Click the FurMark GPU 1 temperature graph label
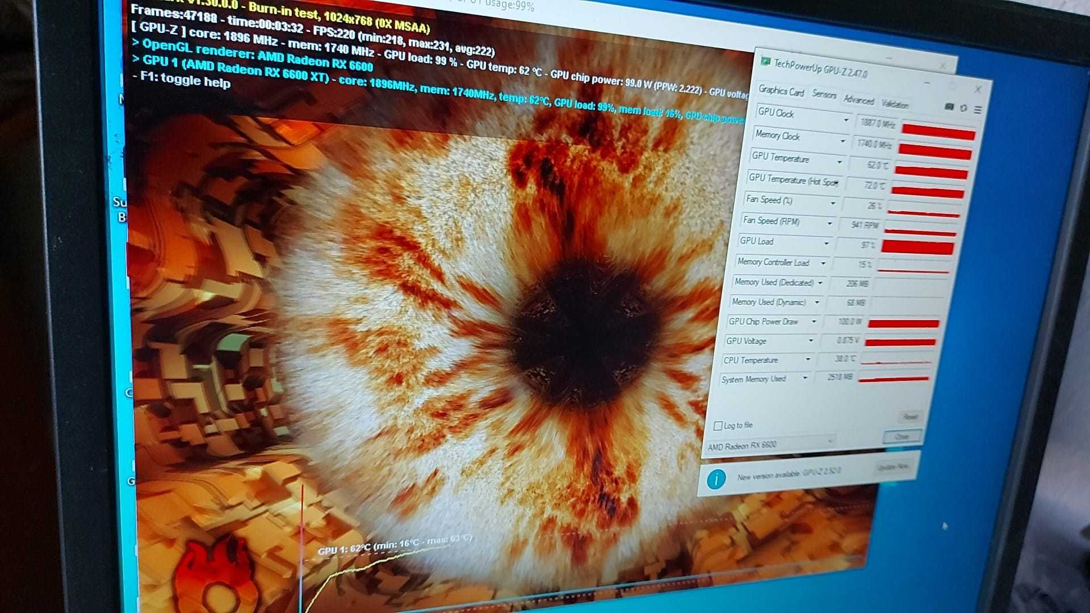 point(395,544)
